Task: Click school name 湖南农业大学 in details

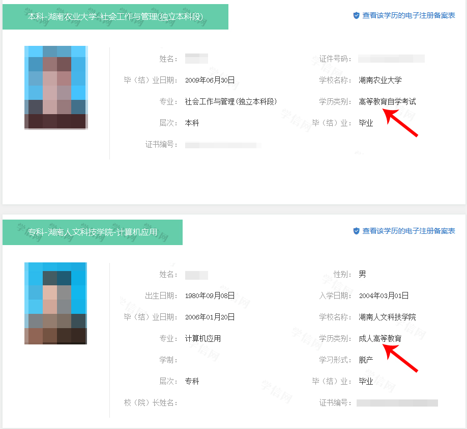Action: click(380, 81)
